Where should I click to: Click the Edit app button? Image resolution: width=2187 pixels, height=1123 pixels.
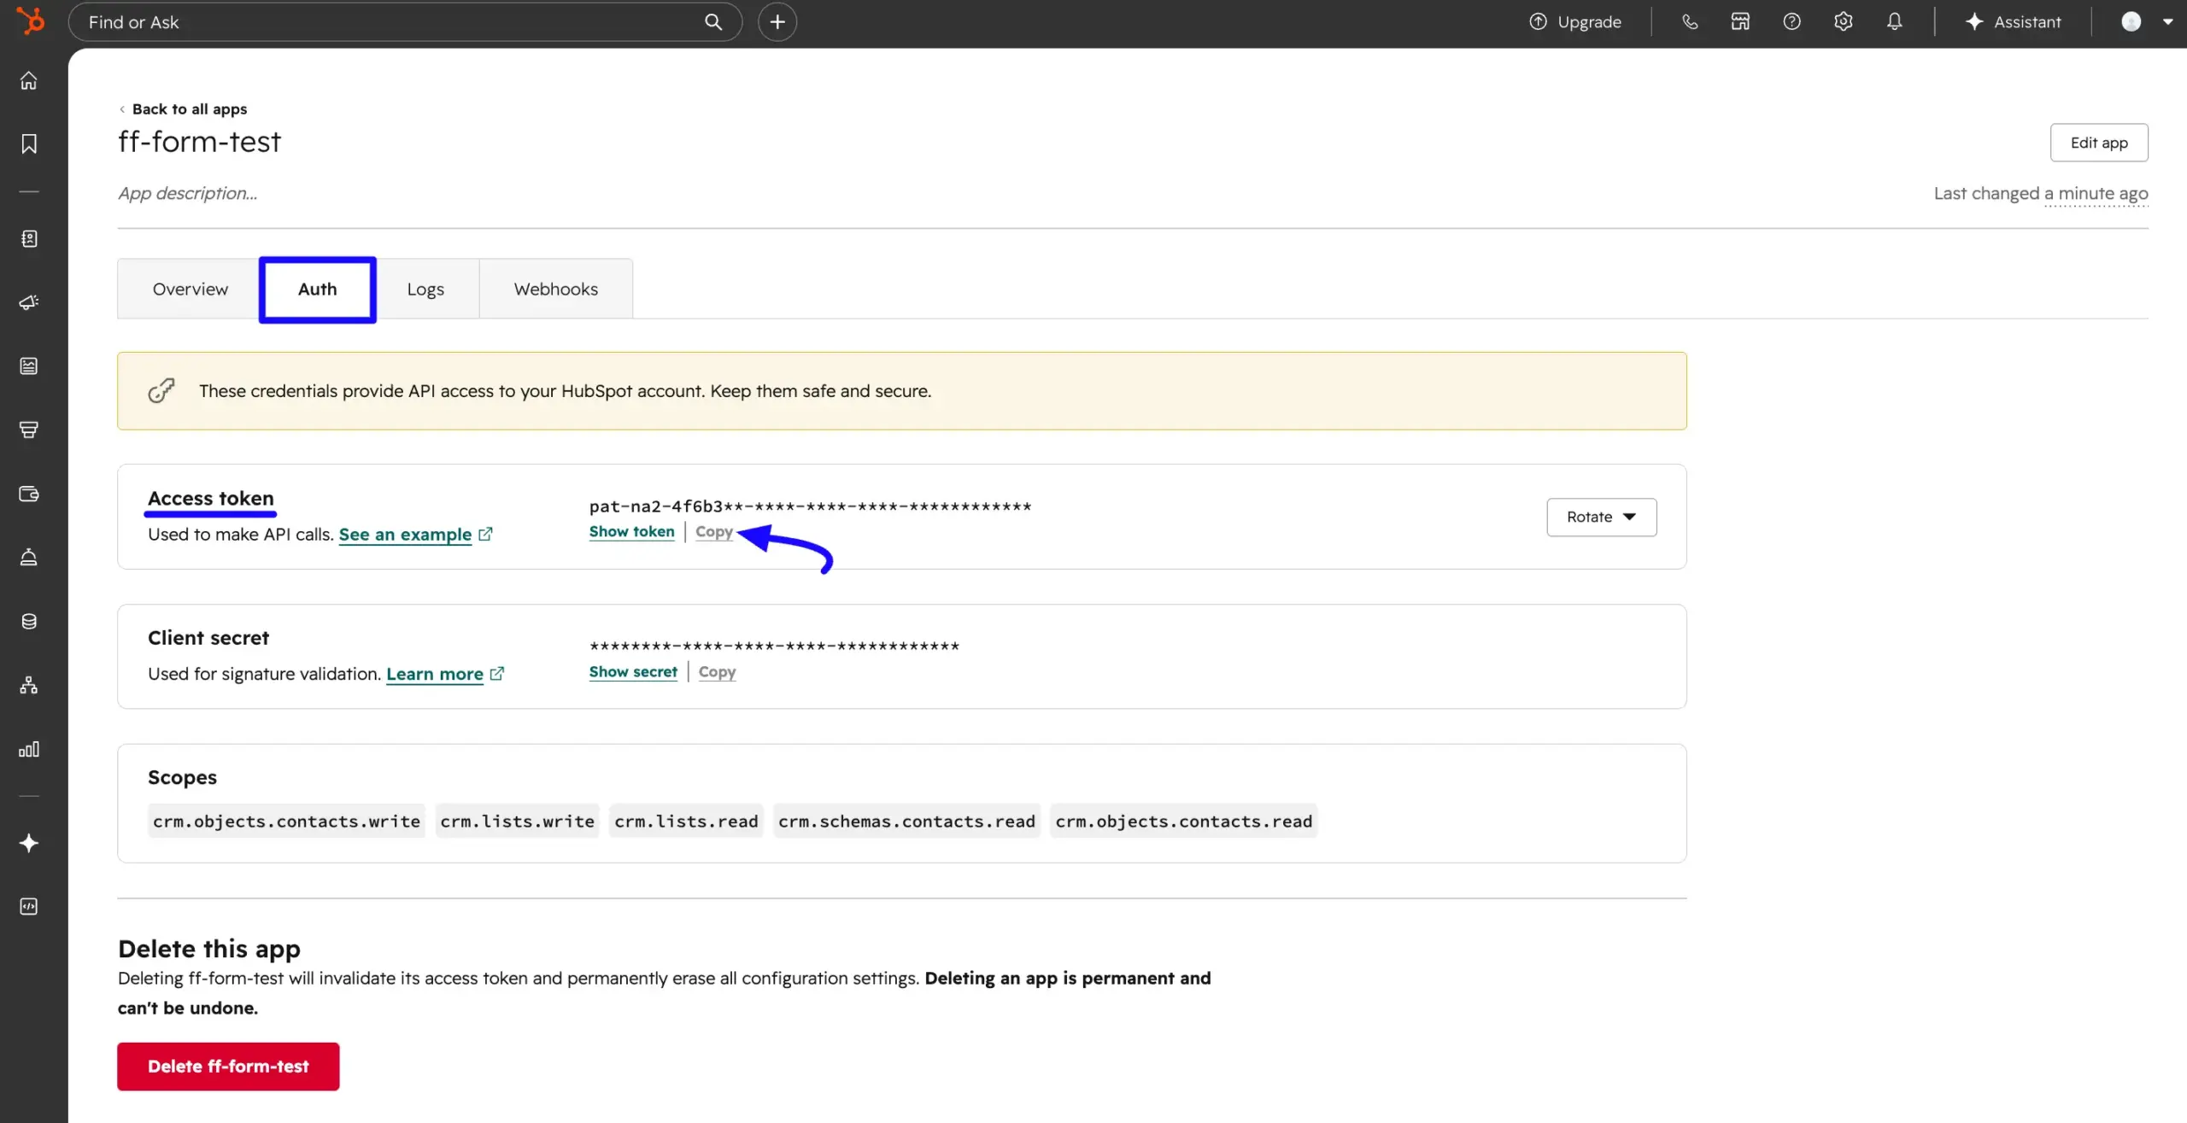coord(2098,143)
